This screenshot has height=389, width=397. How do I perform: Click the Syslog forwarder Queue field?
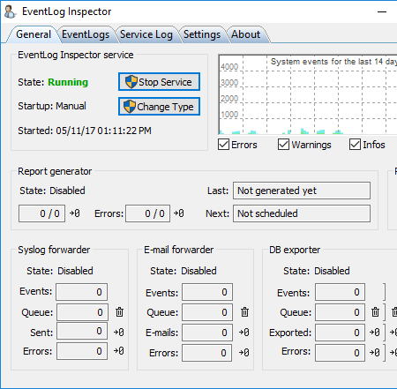[82, 312]
